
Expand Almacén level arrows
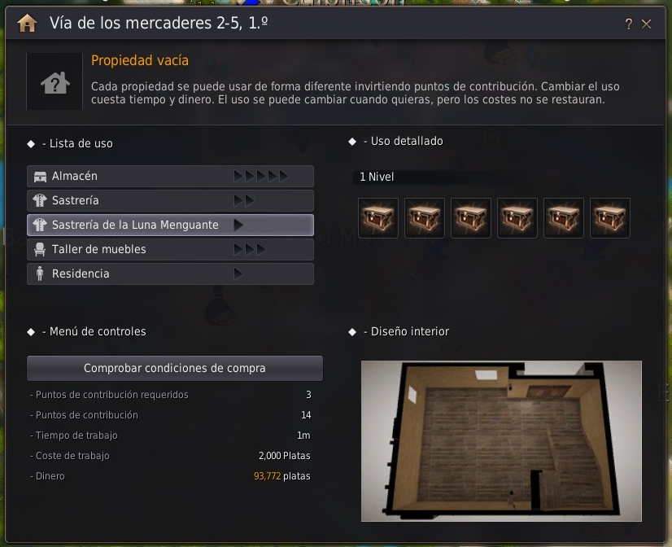(260, 176)
